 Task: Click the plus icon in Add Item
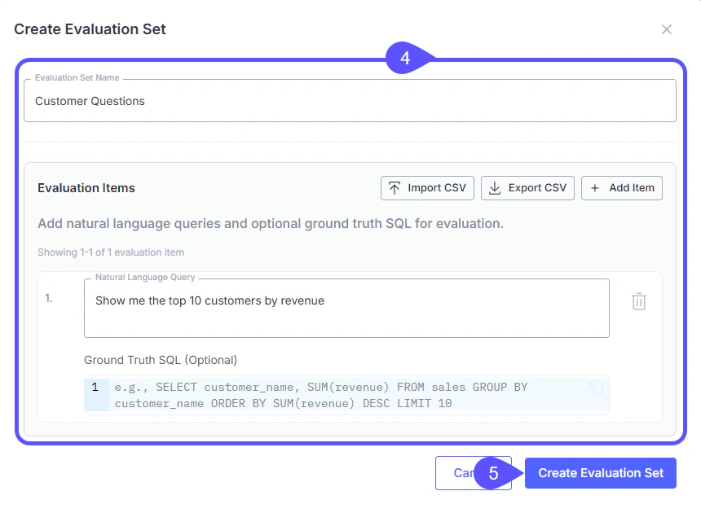(x=594, y=188)
